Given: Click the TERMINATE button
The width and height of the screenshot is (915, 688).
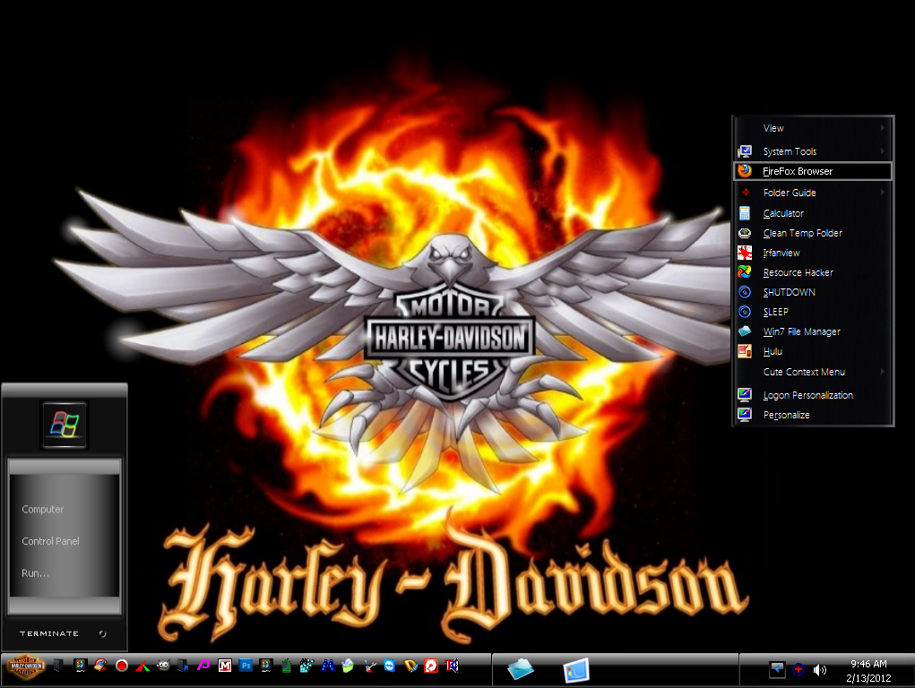Looking at the screenshot, I should point(49,633).
